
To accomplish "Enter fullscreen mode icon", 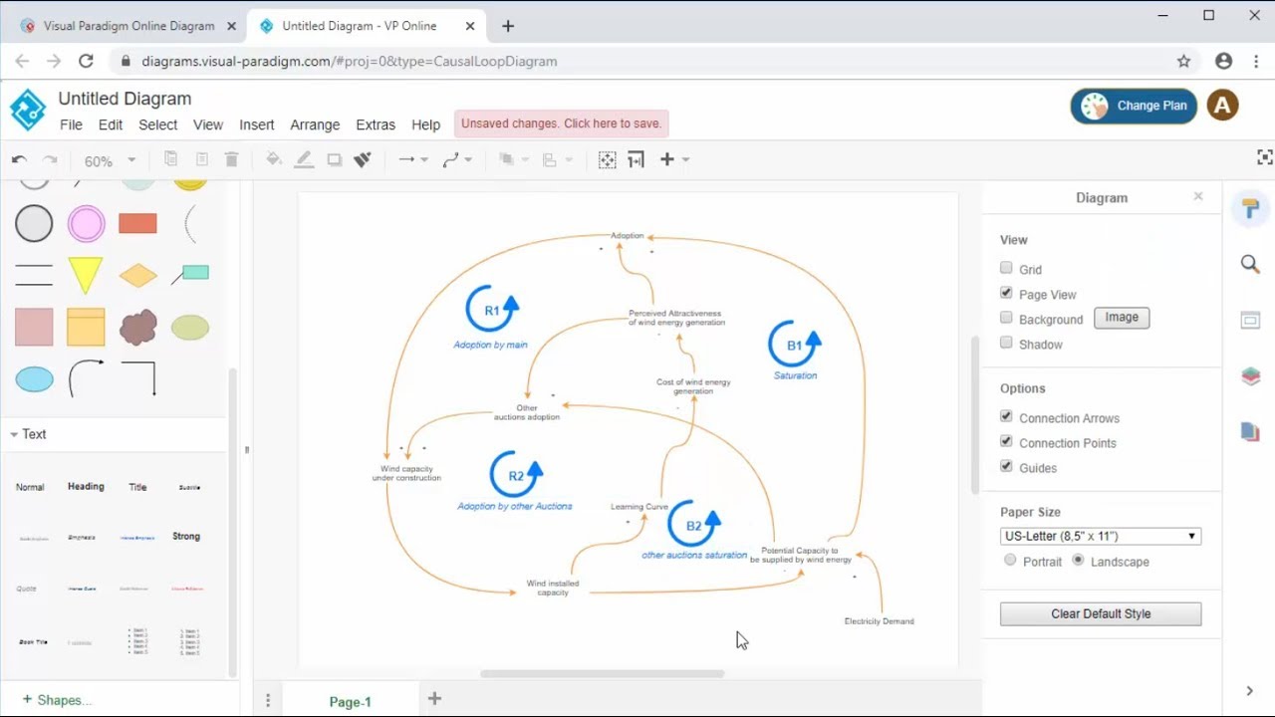I will 1265,157.
